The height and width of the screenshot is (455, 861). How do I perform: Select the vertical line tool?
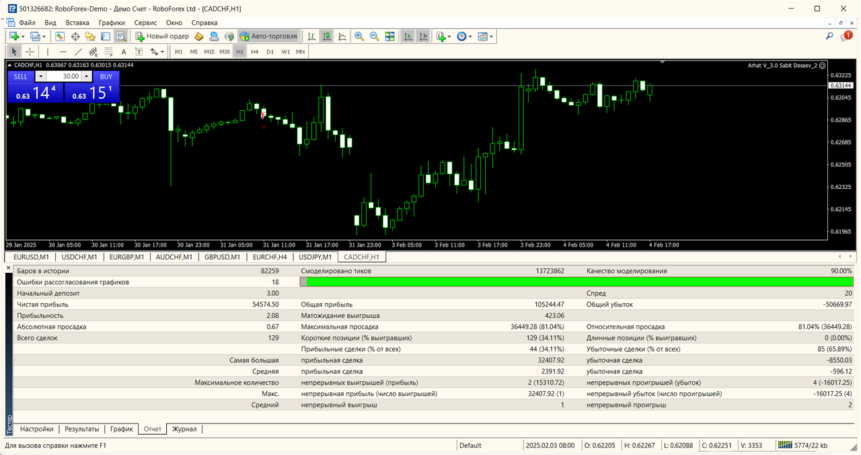47,51
